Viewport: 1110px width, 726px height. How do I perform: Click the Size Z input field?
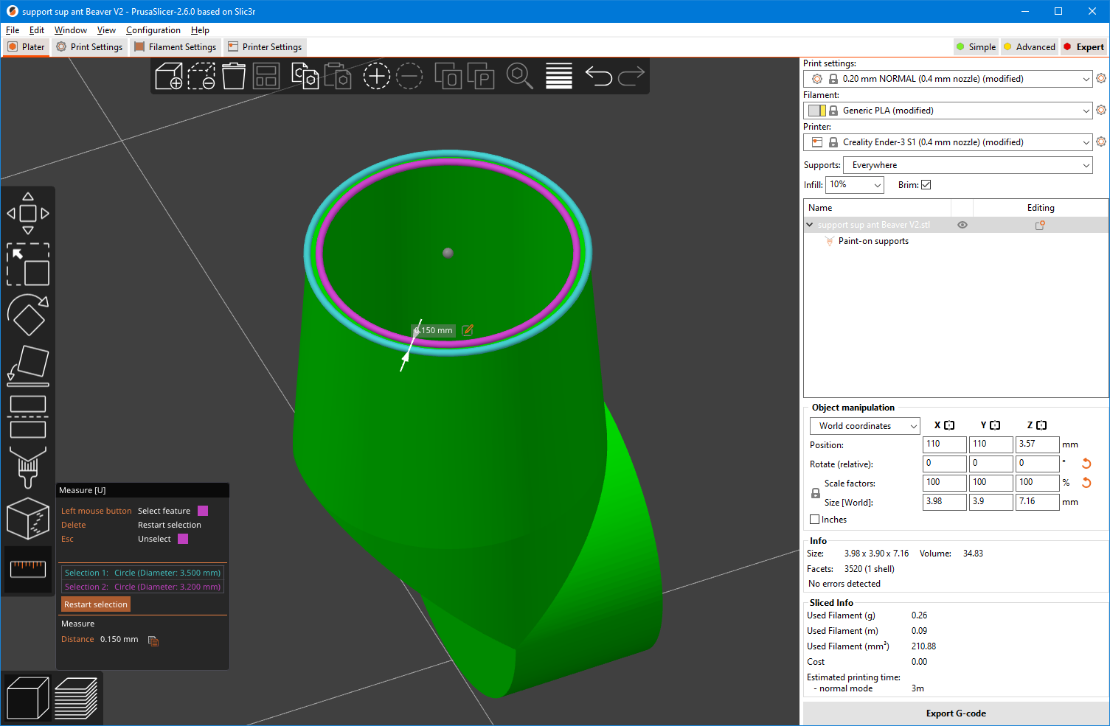coord(1037,502)
